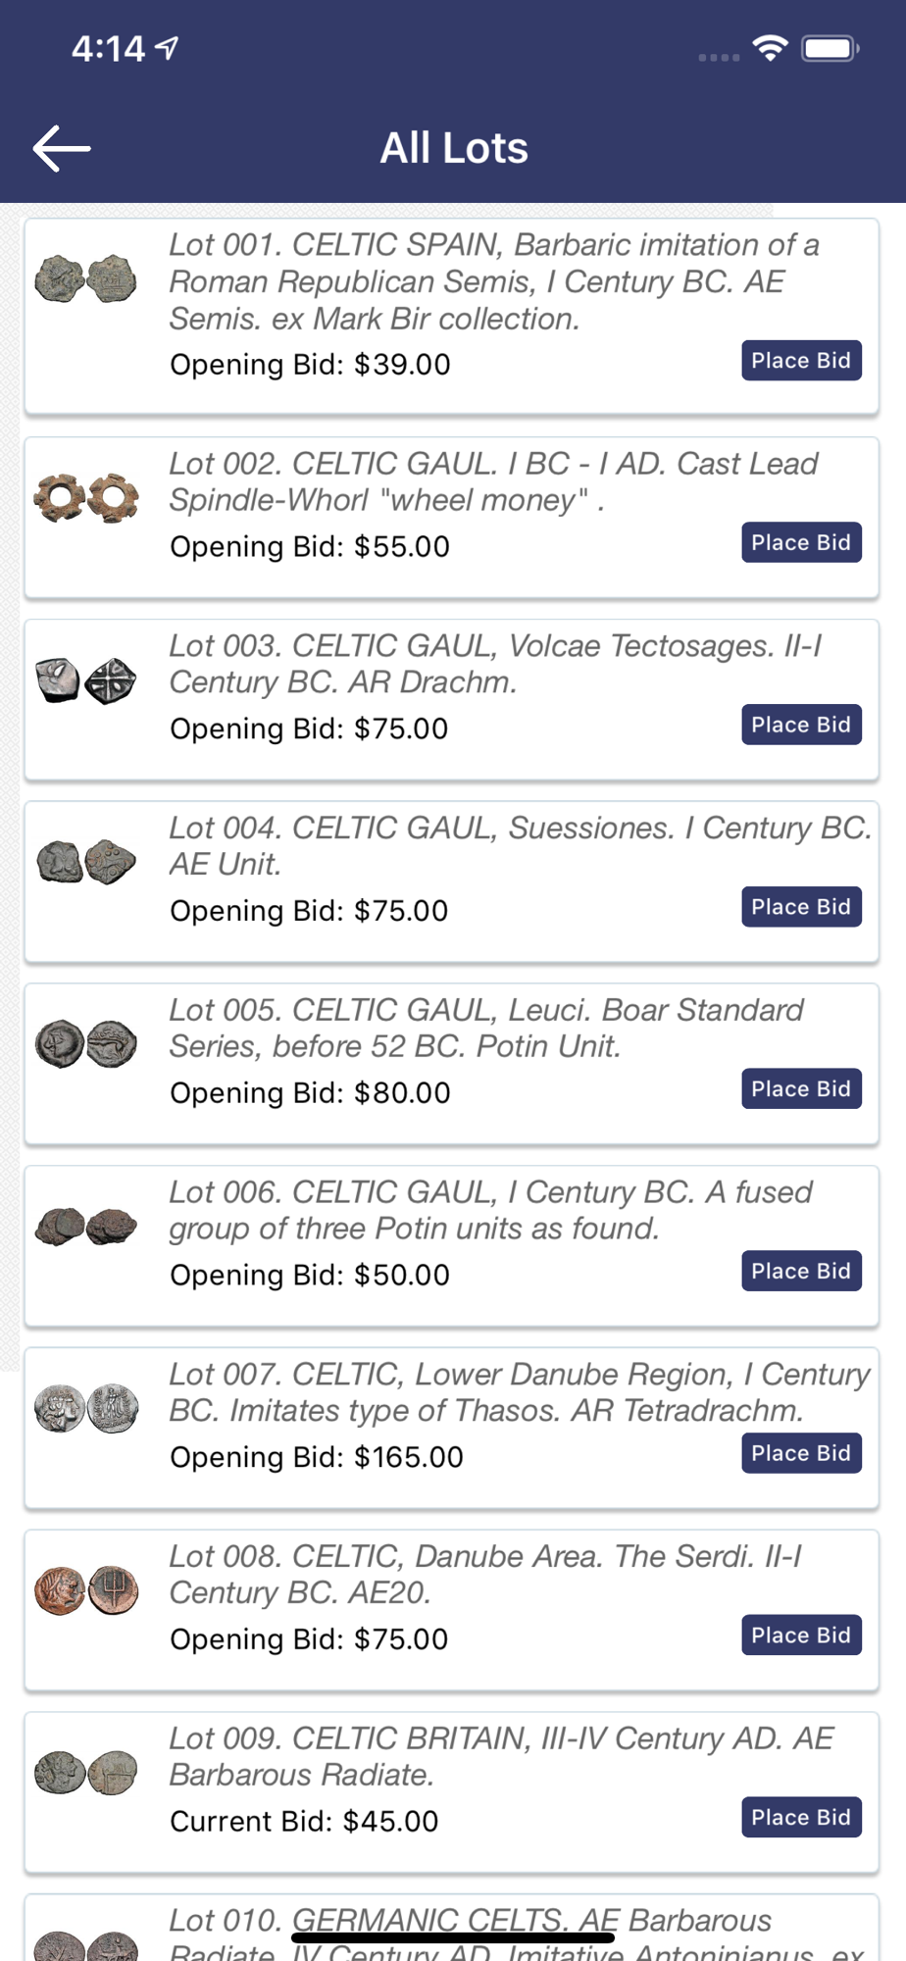This screenshot has height=1961, width=906.
Task: Tap the Wi-Fi status icon
Action: (771, 48)
